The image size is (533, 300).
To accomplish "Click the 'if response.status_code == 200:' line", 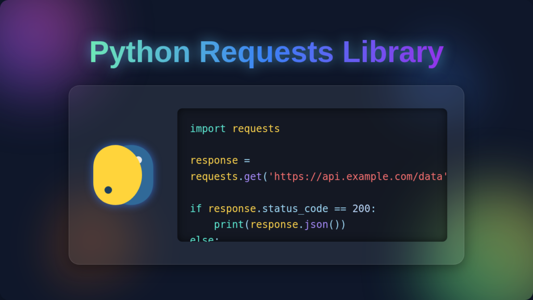I will point(283,208).
